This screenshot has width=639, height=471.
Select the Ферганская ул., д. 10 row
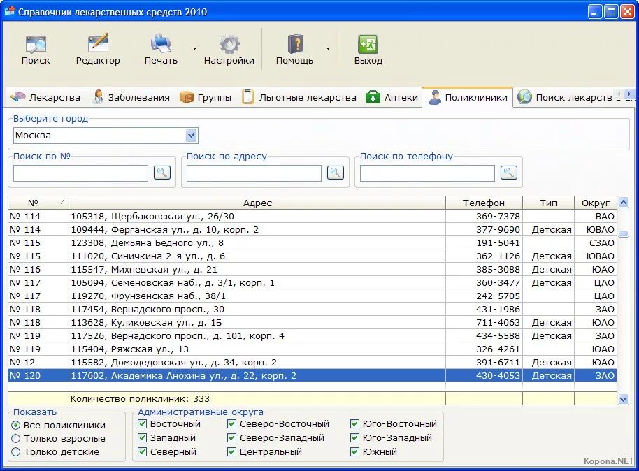(x=313, y=230)
